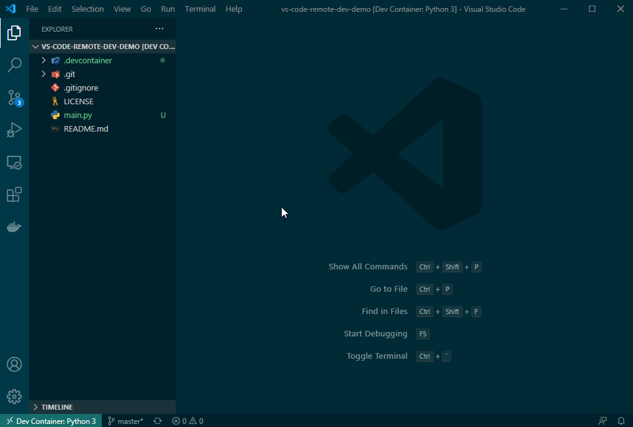Open the Source Control view showing 3 changes
This screenshot has width=633, height=427.
(14, 97)
